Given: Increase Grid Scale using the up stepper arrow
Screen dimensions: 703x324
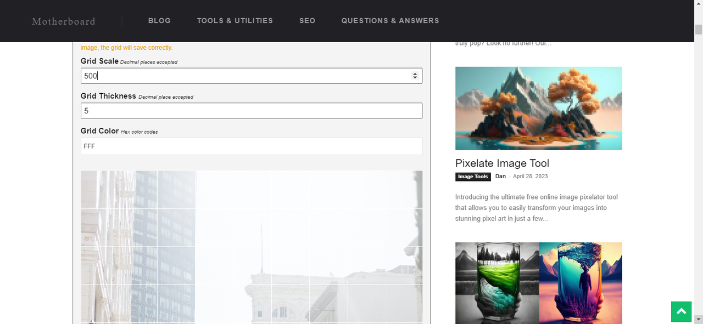Looking at the screenshot, I should (x=415, y=73).
